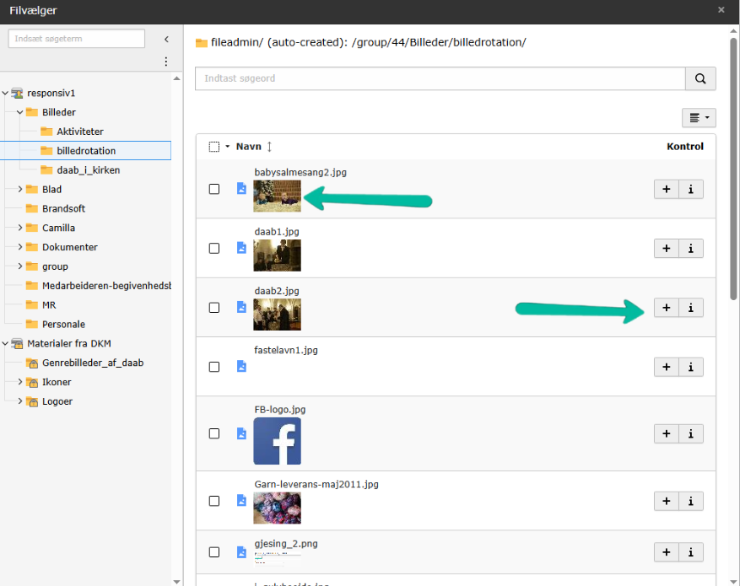The image size is (740, 586).
Task: Open the tree panel three-dot menu
Action: [x=166, y=62]
